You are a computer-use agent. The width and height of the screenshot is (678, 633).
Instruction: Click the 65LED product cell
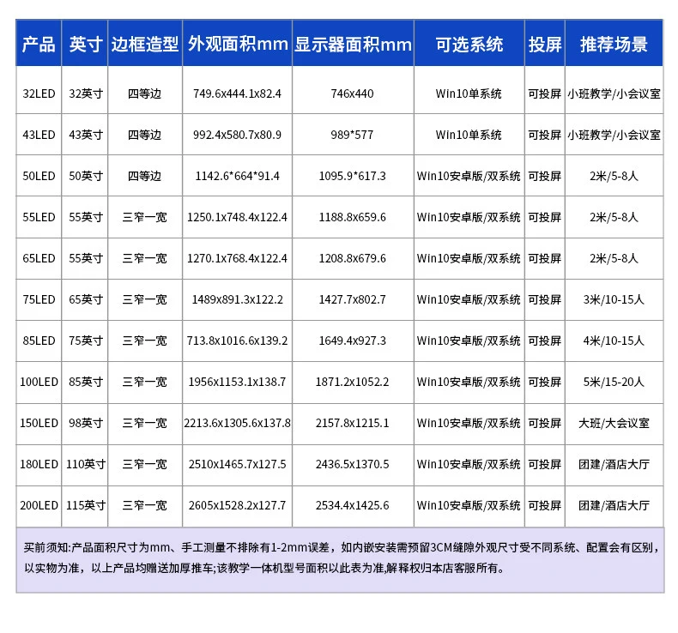click(39, 258)
